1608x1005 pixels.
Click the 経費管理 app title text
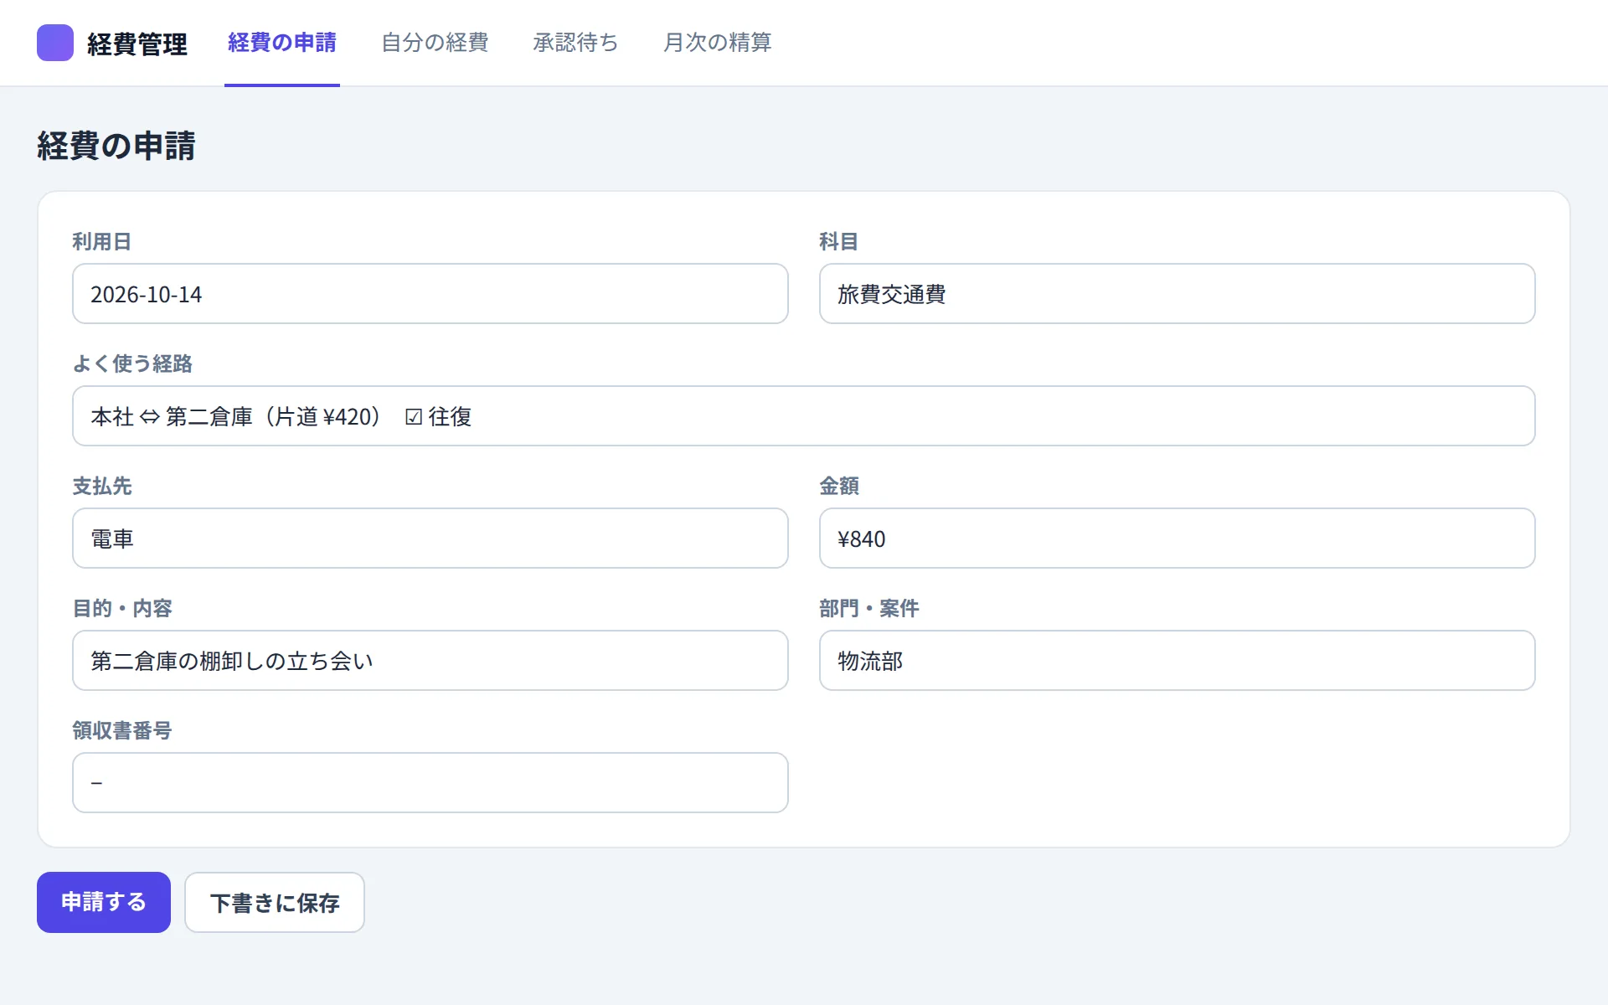pos(137,44)
